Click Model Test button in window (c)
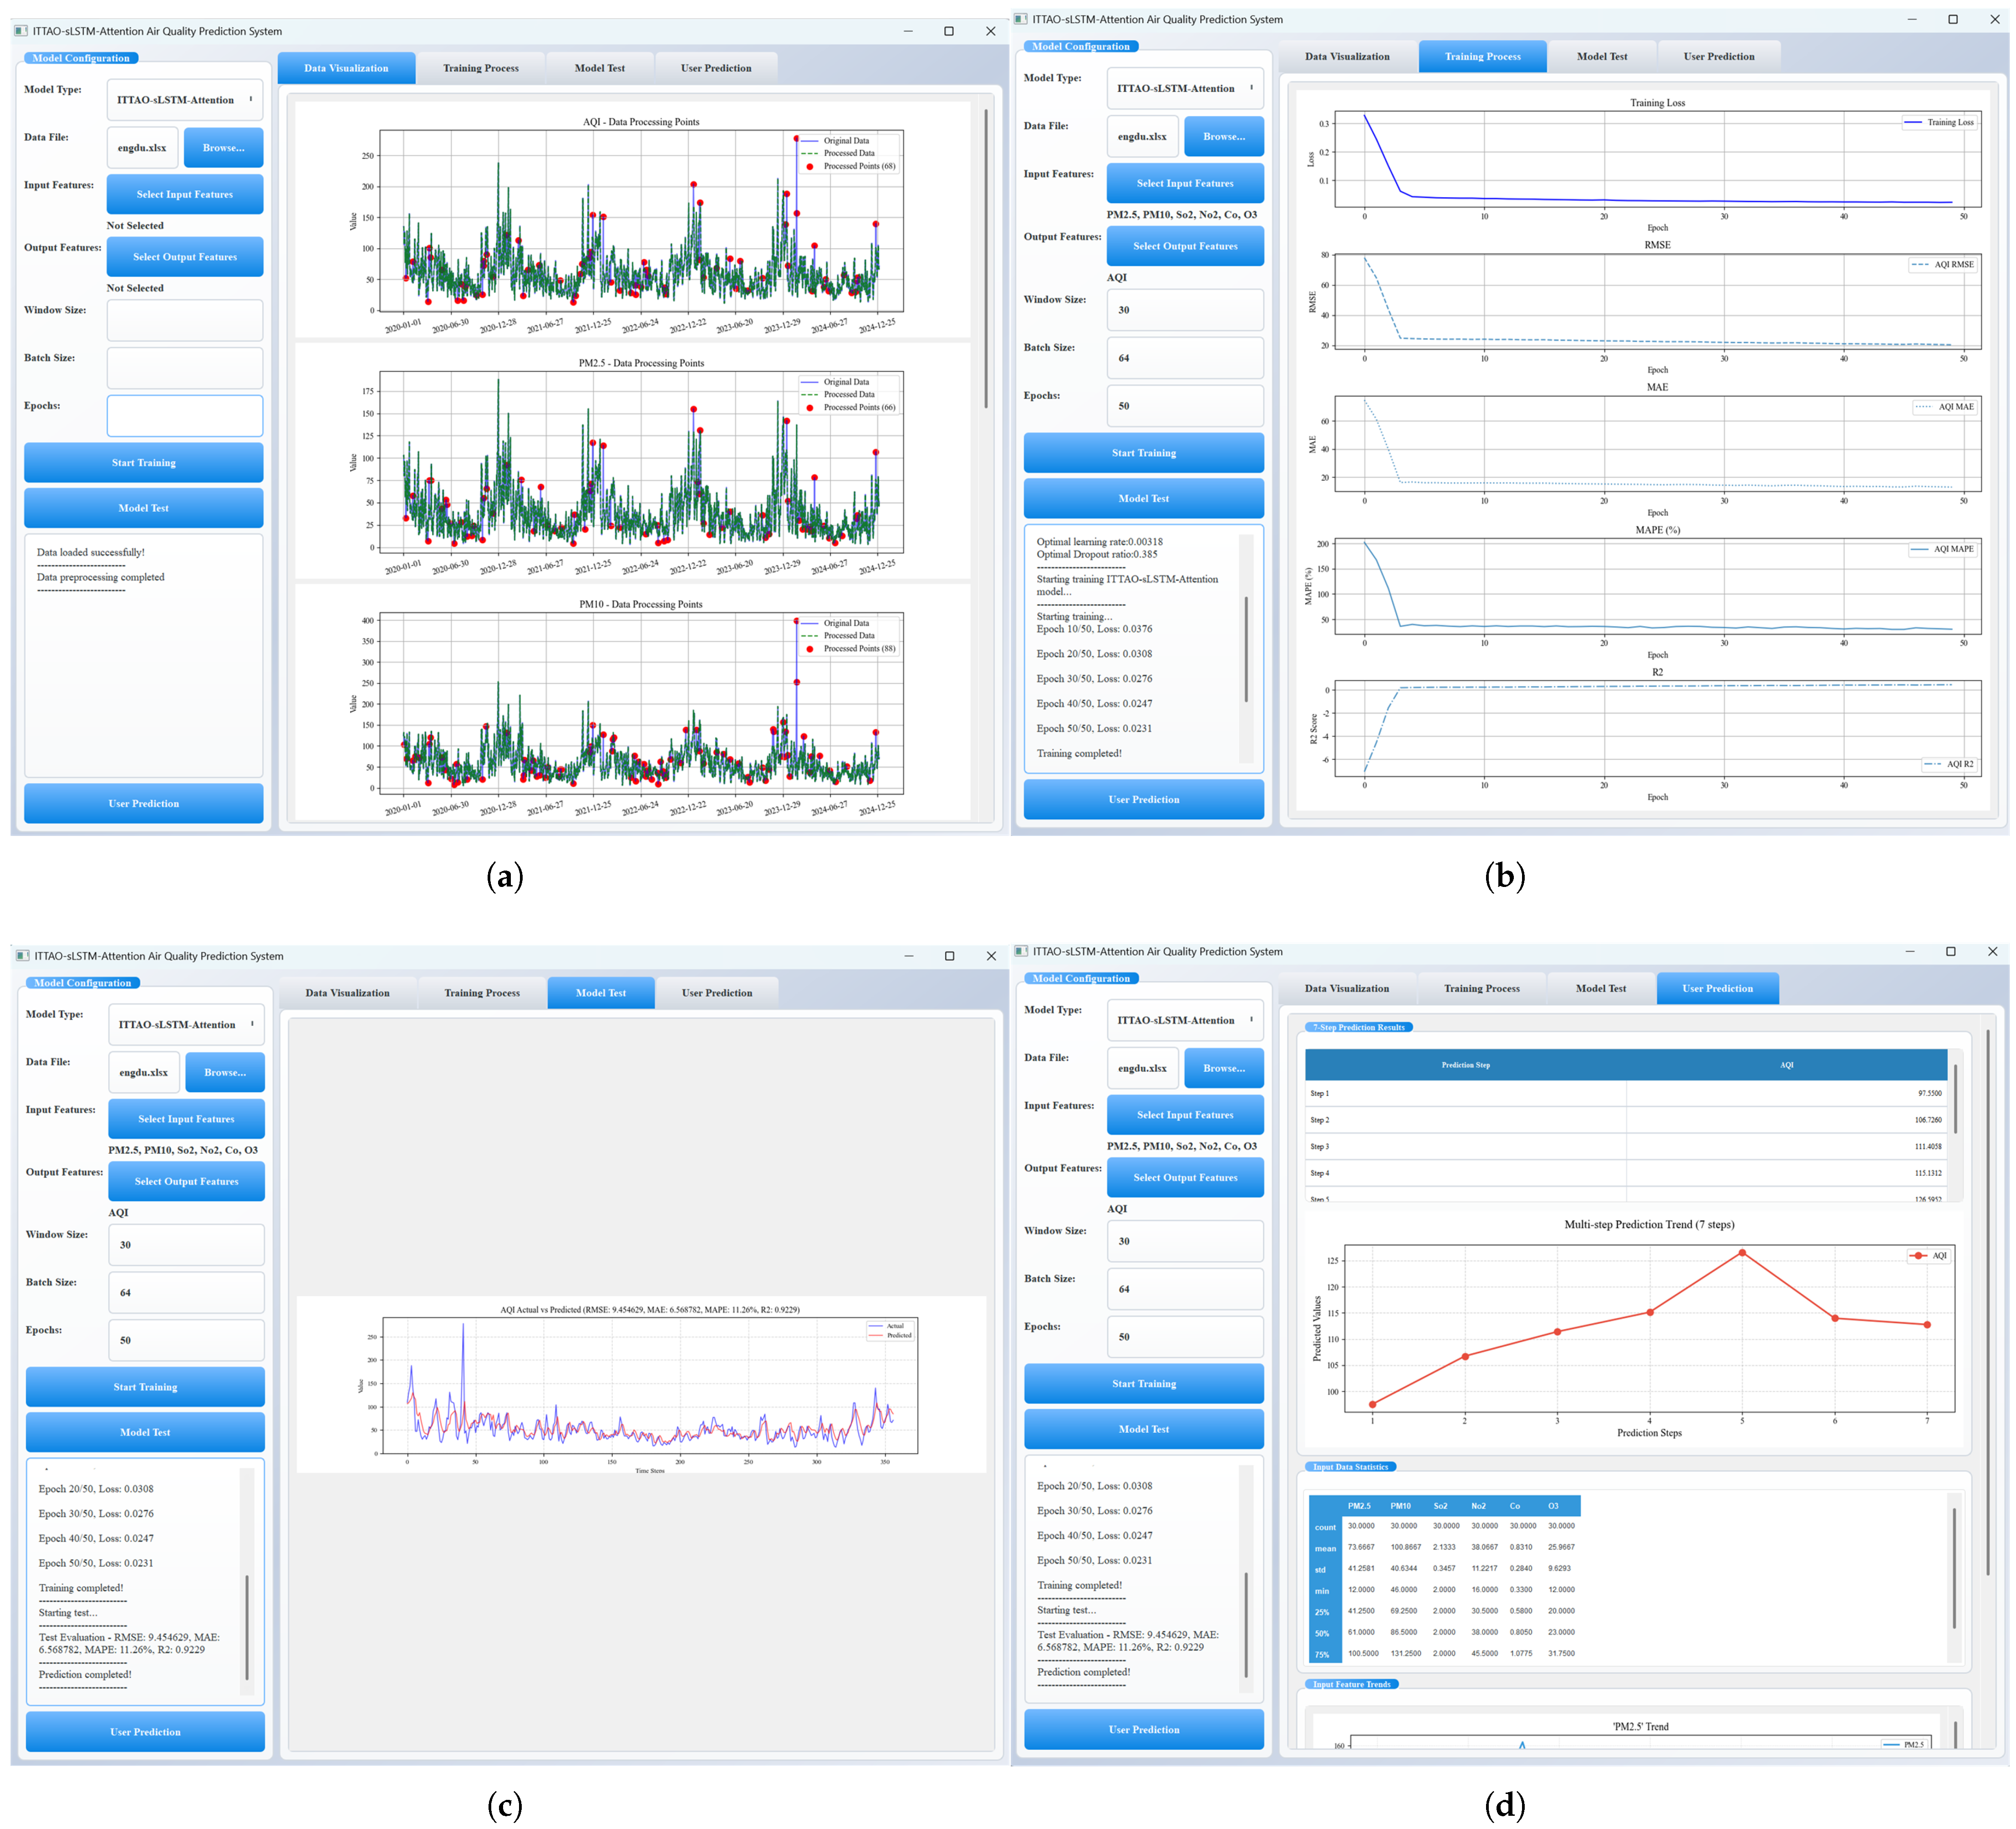The width and height of the screenshot is (2016, 1829). [145, 1432]
